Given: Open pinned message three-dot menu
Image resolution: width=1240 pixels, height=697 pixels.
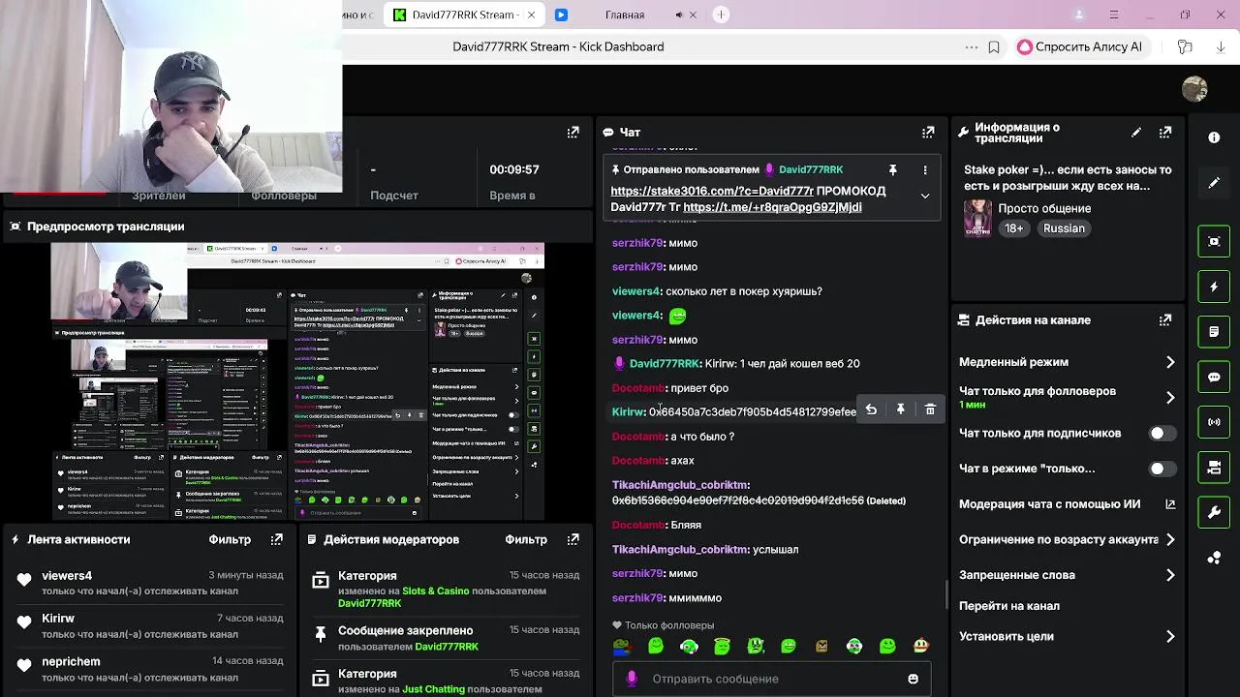Looking at the screenshot, I should [925, 169].
